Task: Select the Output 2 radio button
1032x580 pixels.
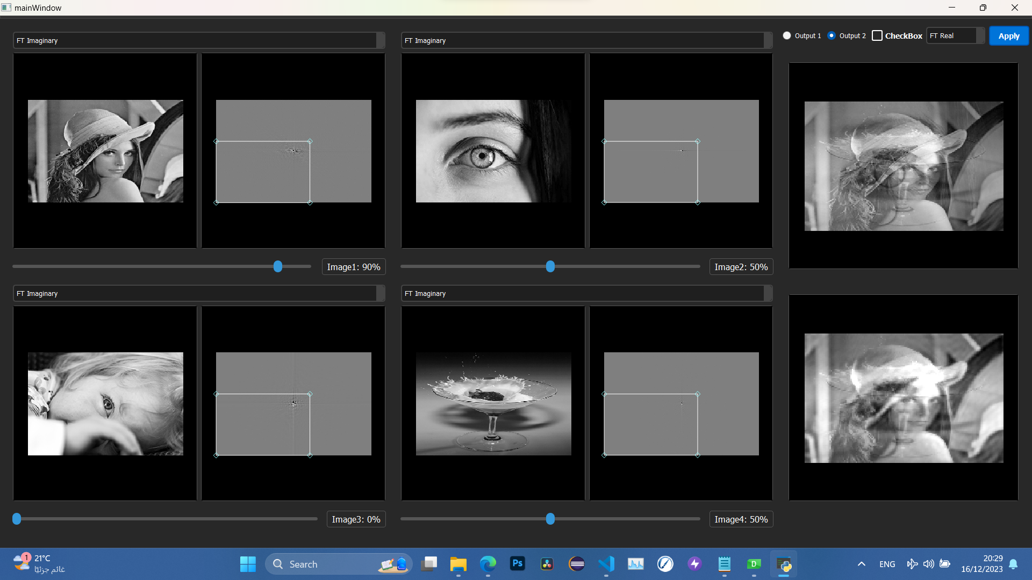Action: point(832,35)
